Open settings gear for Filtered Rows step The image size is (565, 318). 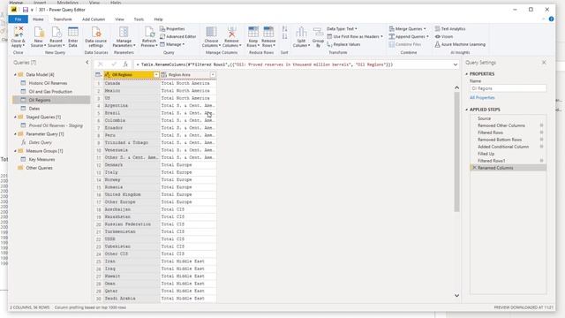point(541,132)
